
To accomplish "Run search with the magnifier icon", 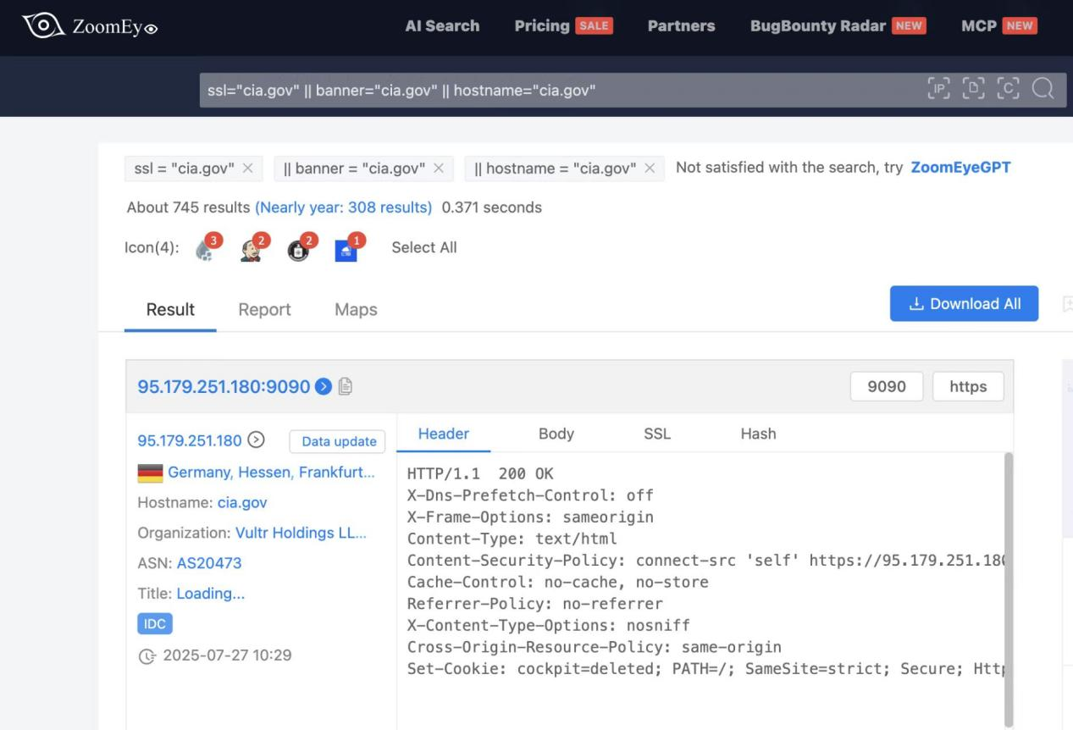I will click(x=1043, y=89).
